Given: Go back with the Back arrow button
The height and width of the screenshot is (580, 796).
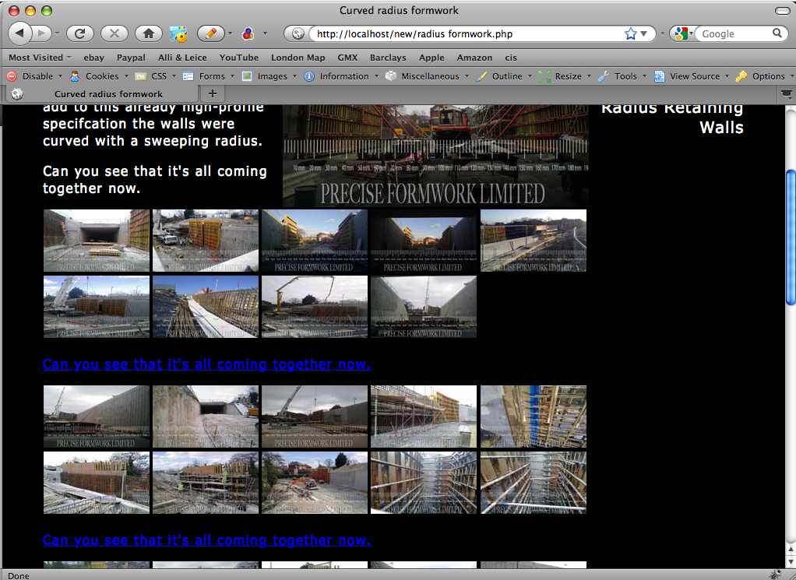Looking at the screenshot, I should (x=19, y=33).
